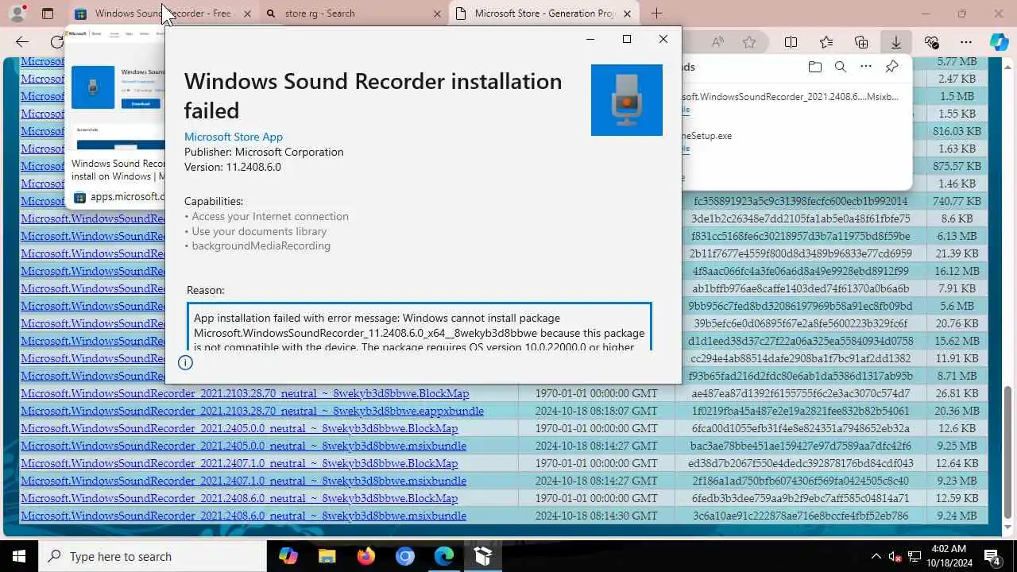Close the Microsoft Store Generation tab
Image resolution: width=1017 pixels, height=572 pixels.
pyautogui.click(x=627, y=14)
